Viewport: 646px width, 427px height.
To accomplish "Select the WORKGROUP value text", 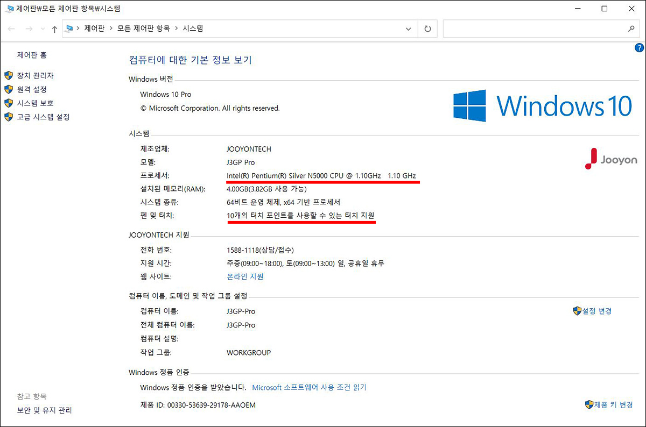I will [249, 353].
